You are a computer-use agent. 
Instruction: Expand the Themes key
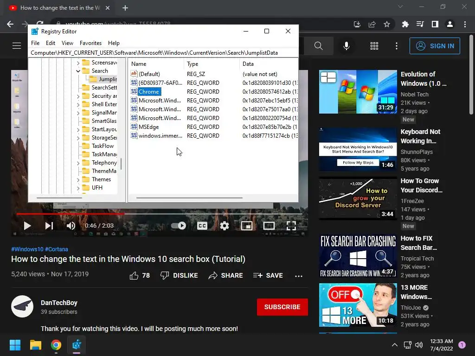tap(78, 179)
